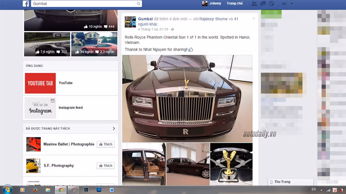This screenshot has width=346, height=194.
Task: Open S.F. Photography page link
Action: [x=59, y=166]
